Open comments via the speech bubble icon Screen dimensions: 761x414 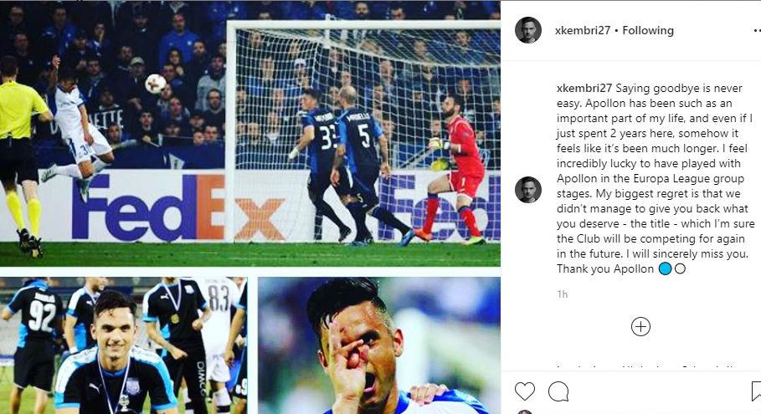(558, 391)
